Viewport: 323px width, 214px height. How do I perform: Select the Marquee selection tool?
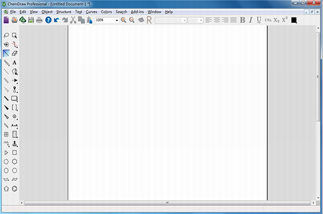tap(15, 35)
